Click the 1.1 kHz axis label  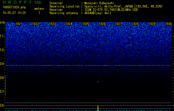(x=2, y=36)
